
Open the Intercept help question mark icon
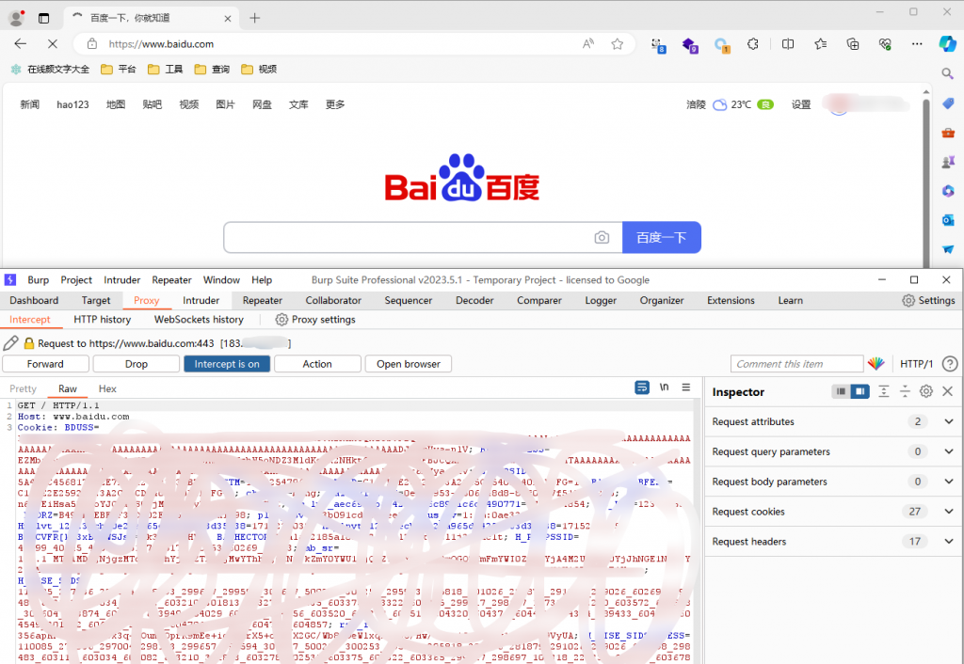pyautogui.click(x=949, y=364)
